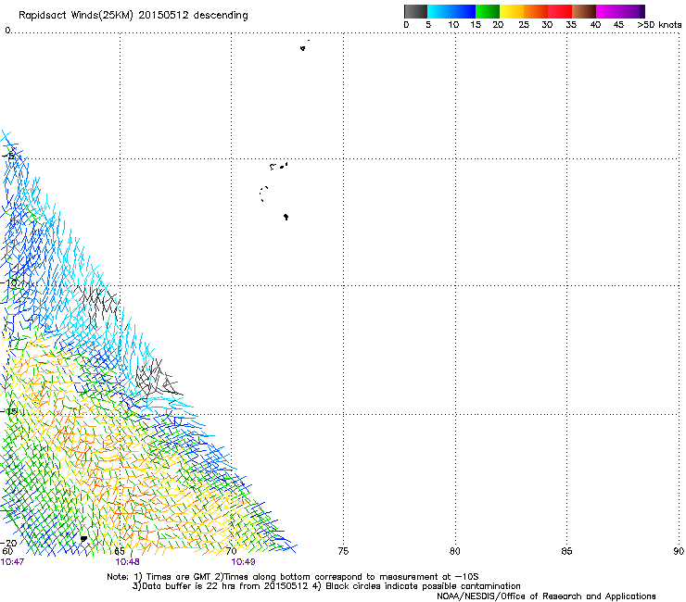Image resolution: width=686 pixels, height=602 pixels.
Task: Click the '>50 knots' legend label
Action: tap(659, 25)
